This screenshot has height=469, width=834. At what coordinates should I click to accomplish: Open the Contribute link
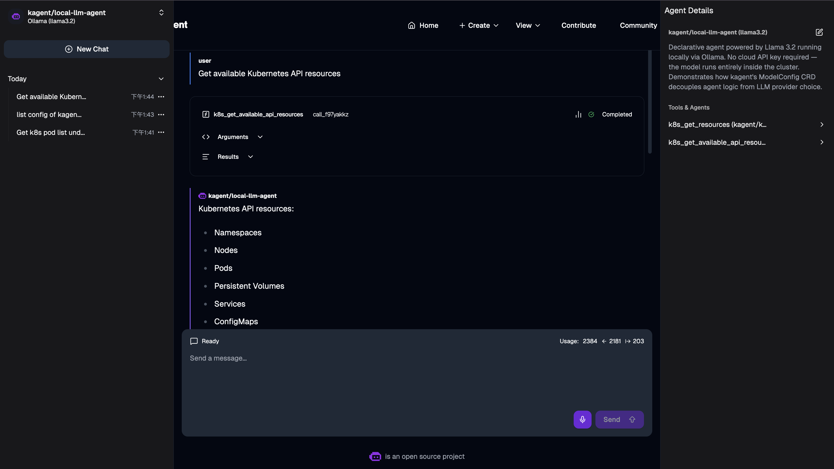579,25
